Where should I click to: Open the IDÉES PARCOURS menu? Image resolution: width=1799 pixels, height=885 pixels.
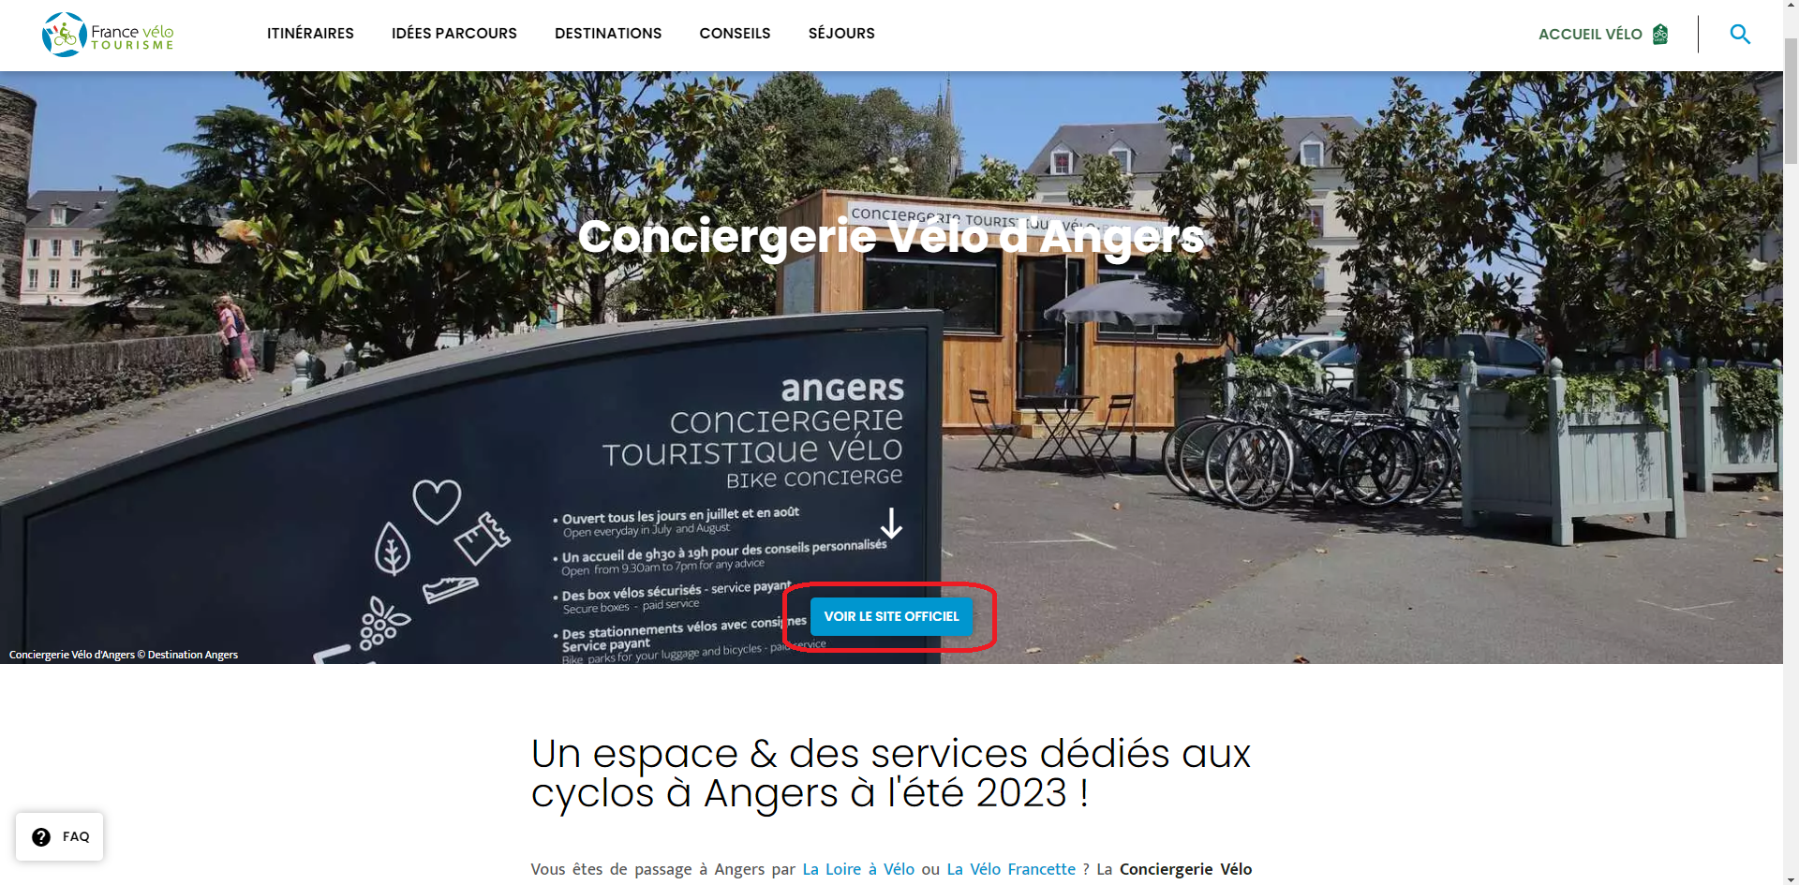[x=454, y=34]
